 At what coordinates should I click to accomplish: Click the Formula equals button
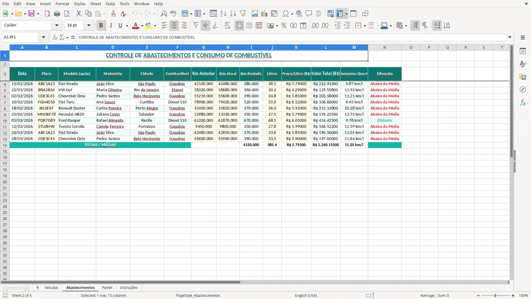tap(73, 37)
